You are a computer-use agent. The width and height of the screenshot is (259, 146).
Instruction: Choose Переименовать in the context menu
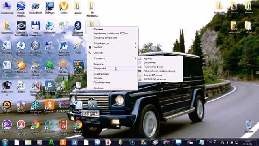[113, 82]
